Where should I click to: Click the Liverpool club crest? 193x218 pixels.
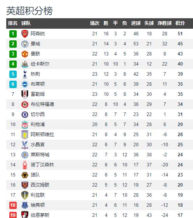25,125
